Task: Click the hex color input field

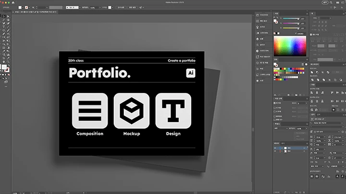Action: (x=301, y=34)
